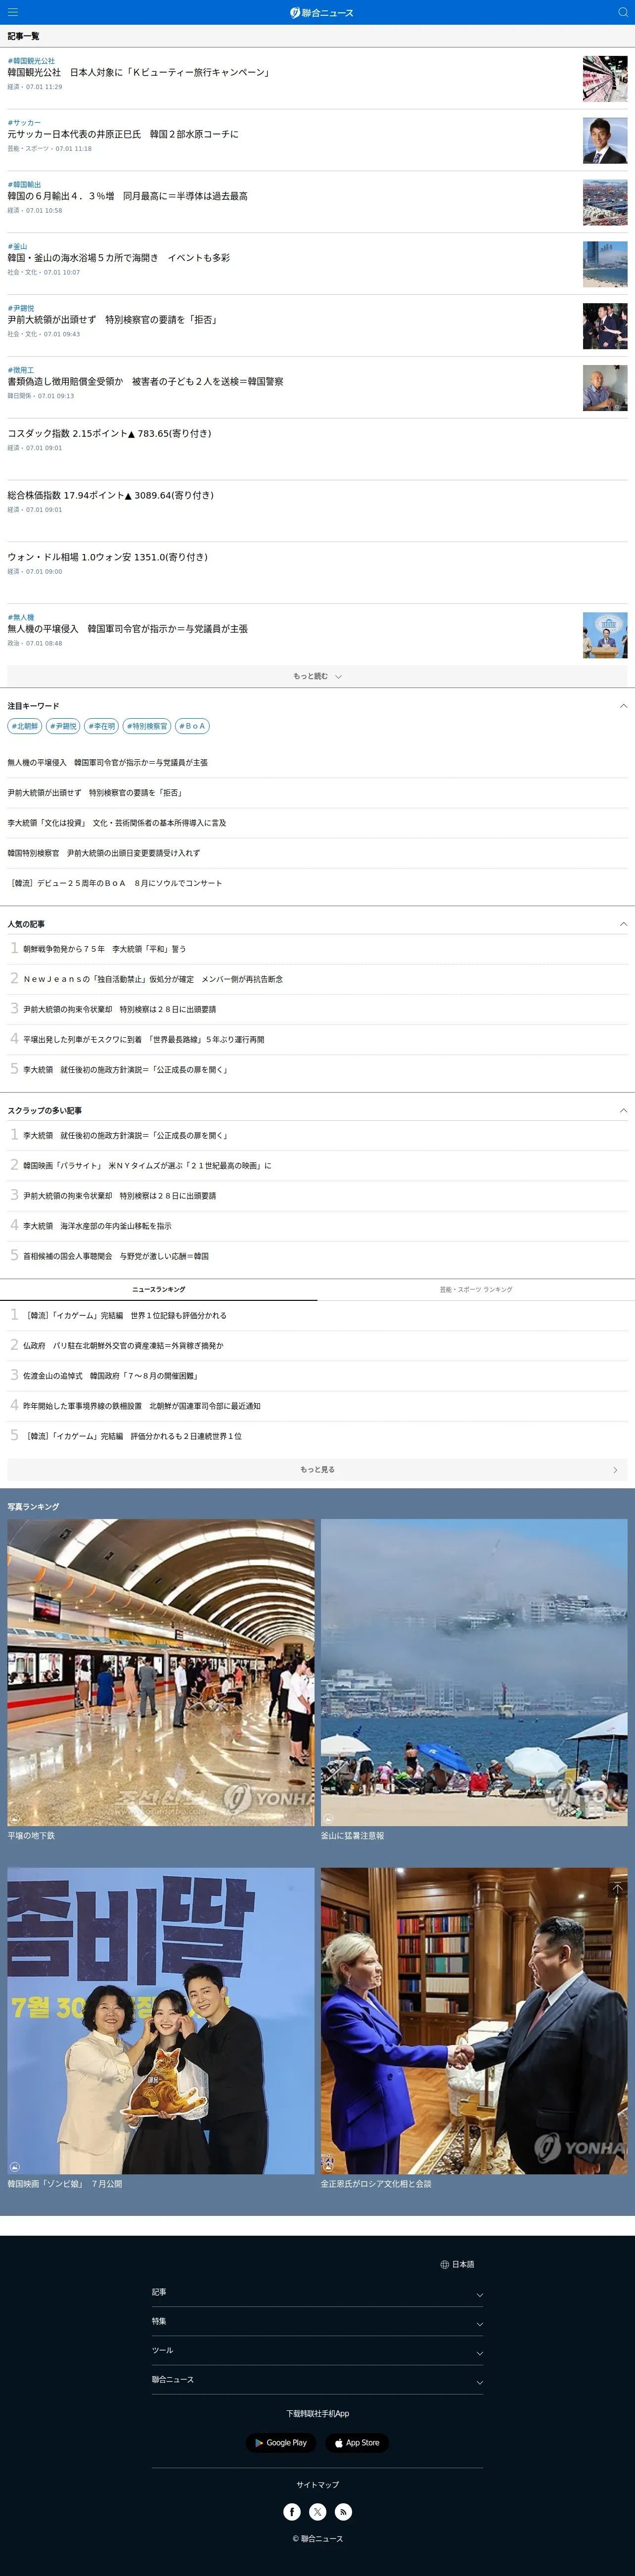Click the Yonhap News logo in header

pos(321,12)
